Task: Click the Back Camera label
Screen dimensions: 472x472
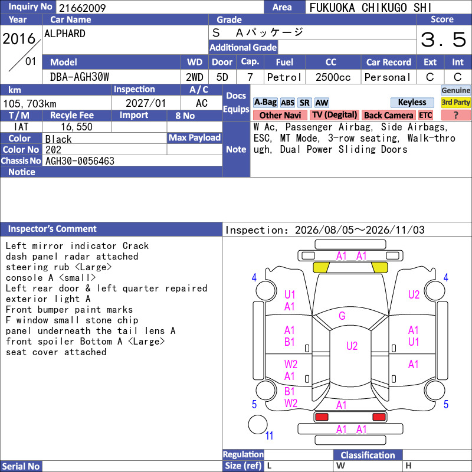Action: 388,115
